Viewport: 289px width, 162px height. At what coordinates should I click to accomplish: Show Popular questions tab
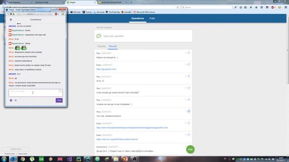[101, 46]
